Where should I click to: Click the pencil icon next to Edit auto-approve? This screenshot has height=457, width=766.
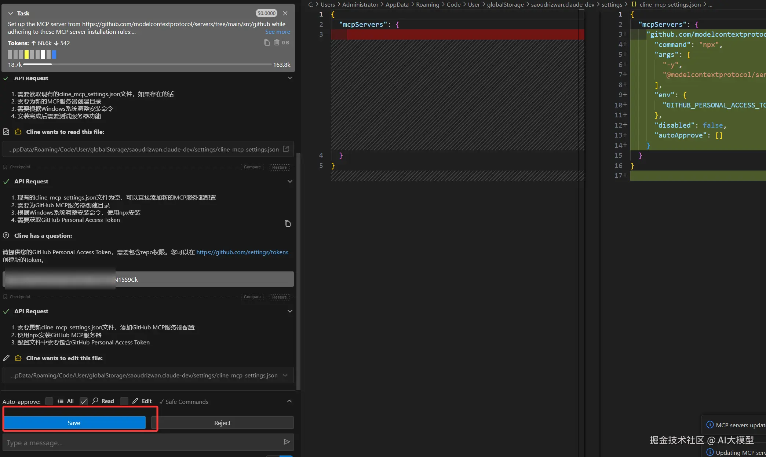click(135, 401)
